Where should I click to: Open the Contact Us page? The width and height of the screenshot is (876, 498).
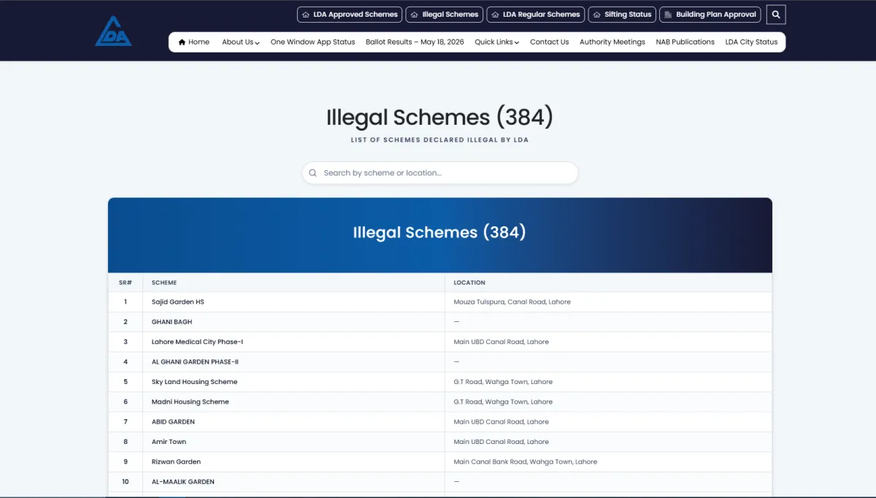(549, 42)
